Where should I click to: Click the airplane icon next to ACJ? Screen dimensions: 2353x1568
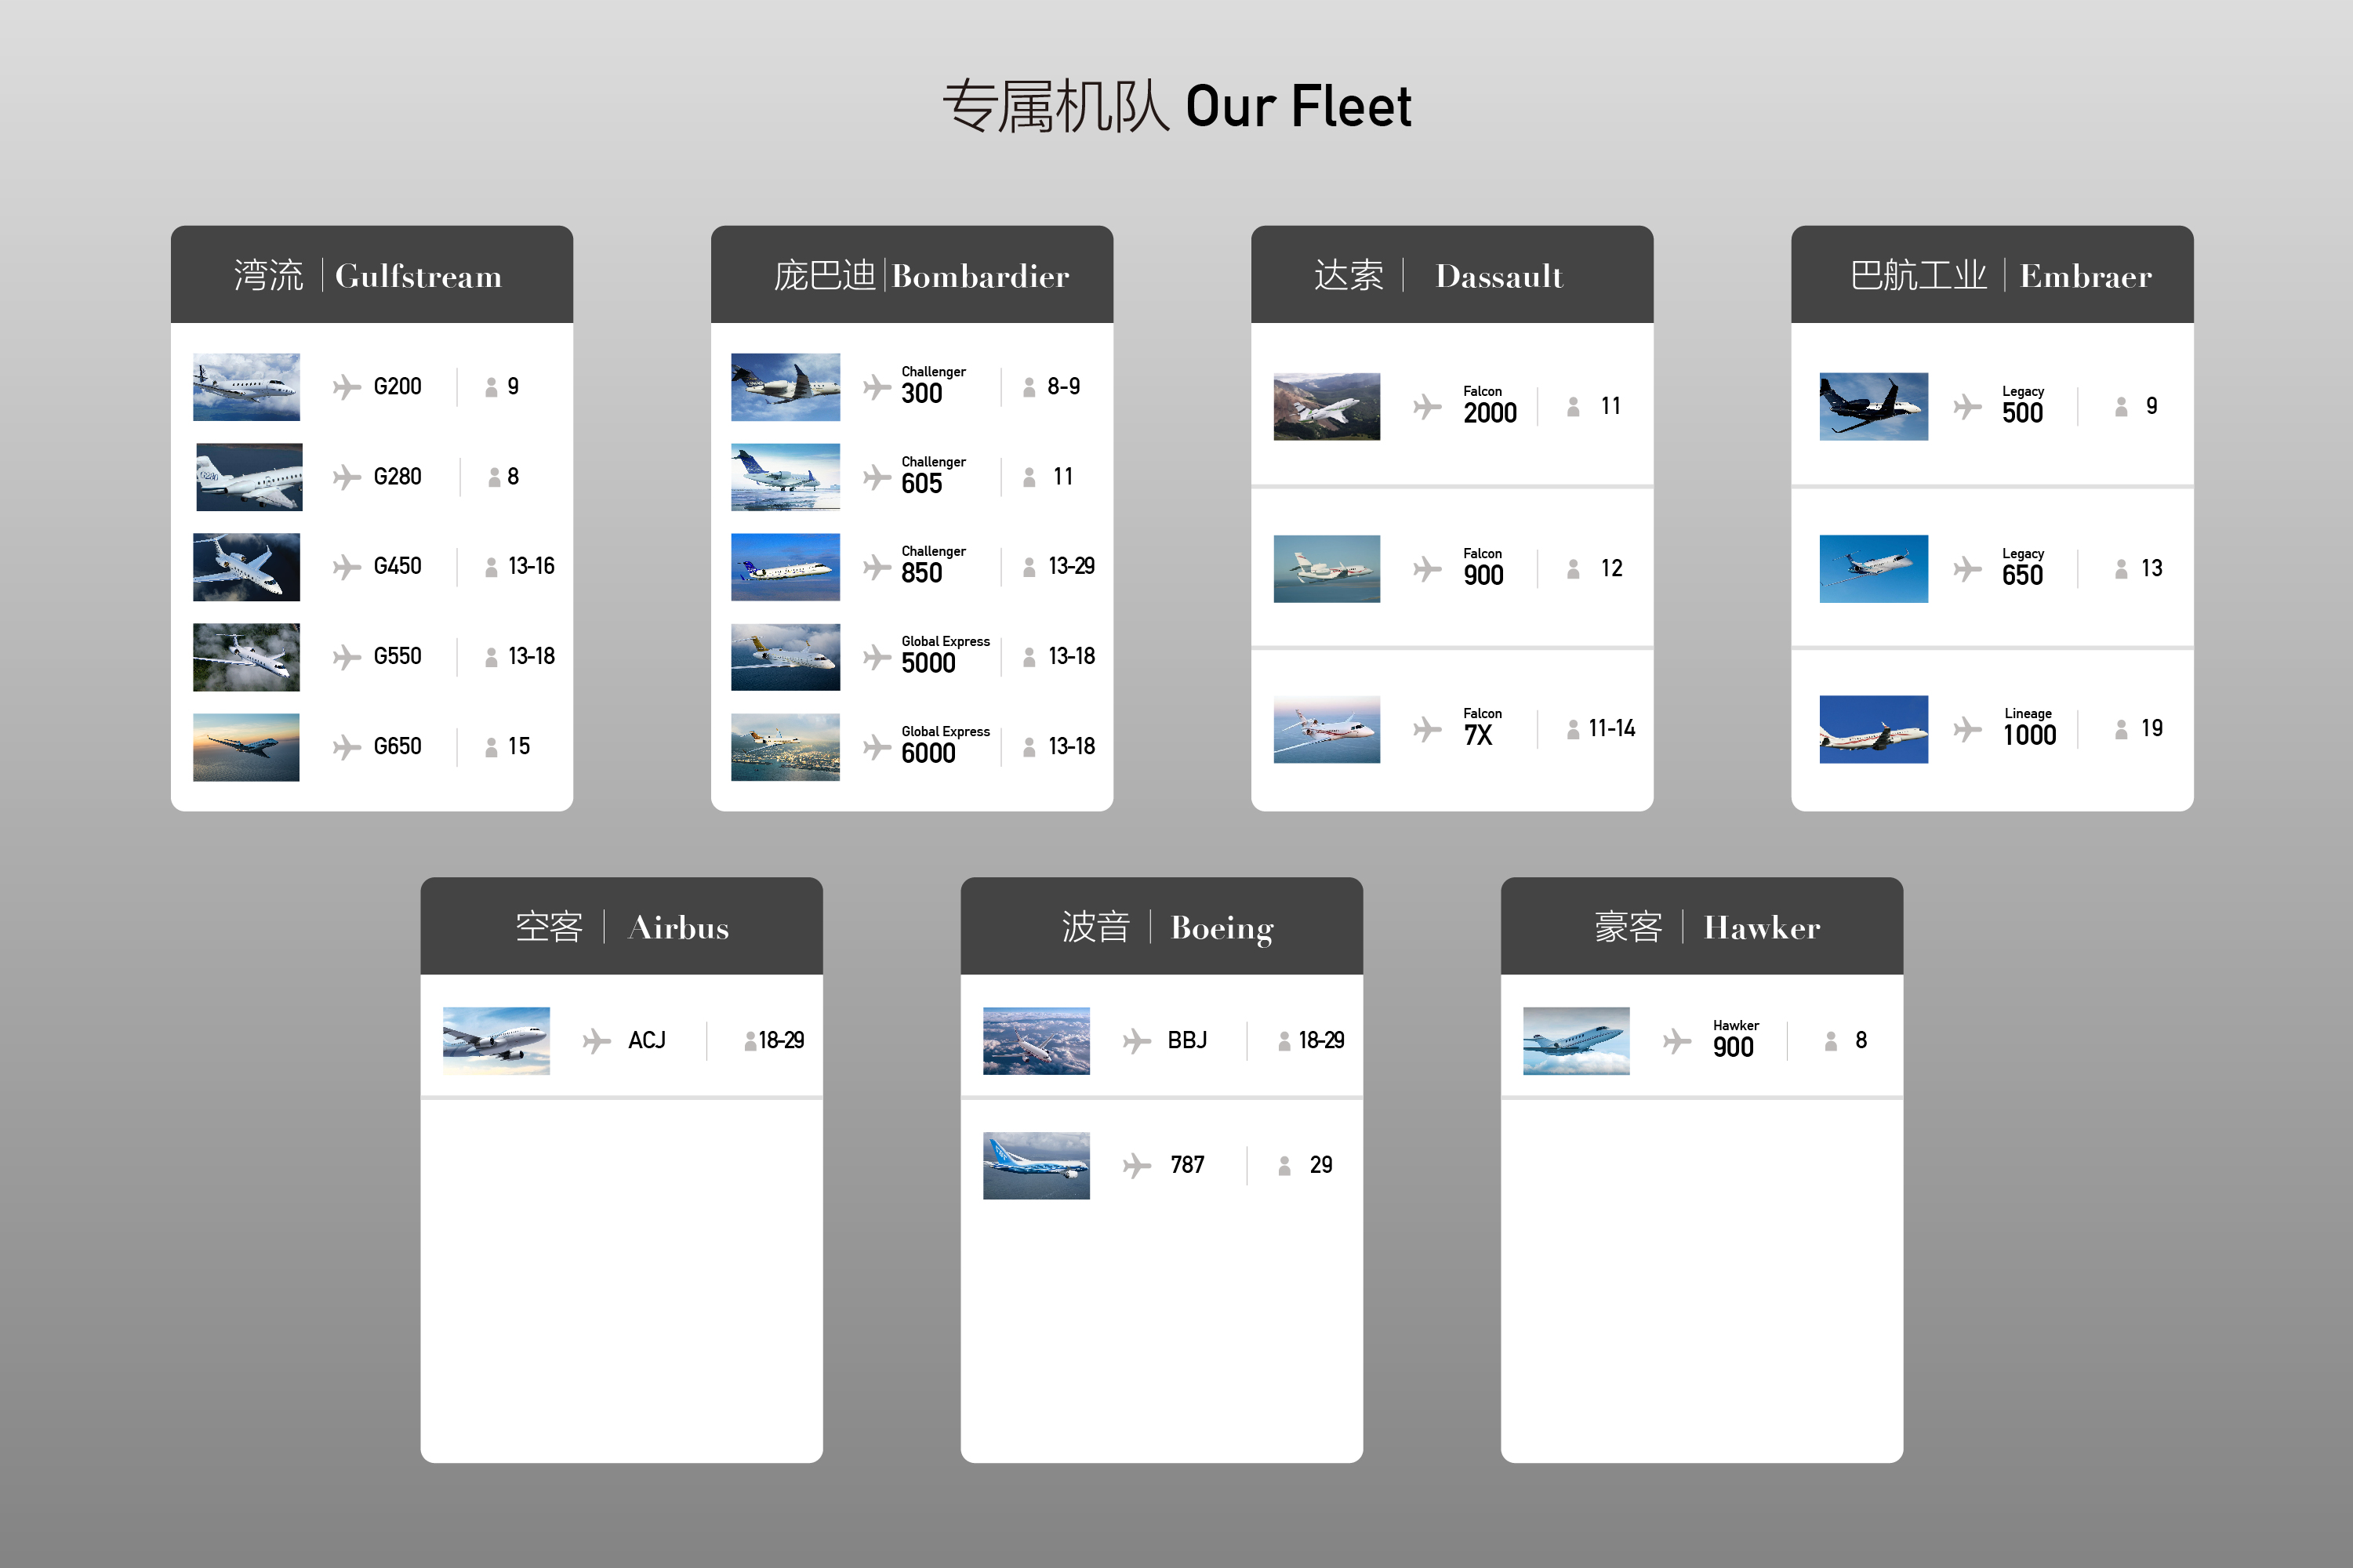(596, 1041)
